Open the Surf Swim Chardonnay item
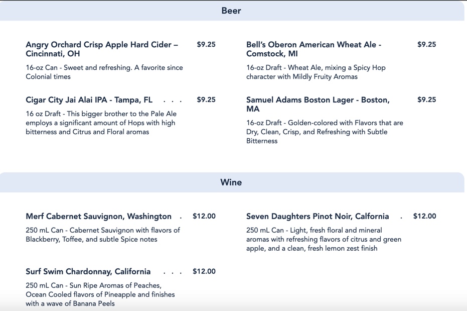 (88, 272)
